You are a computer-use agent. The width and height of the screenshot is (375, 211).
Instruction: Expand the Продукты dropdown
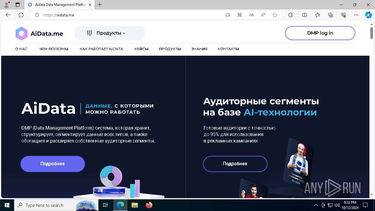pyautogui.click(x=110, y=33)
